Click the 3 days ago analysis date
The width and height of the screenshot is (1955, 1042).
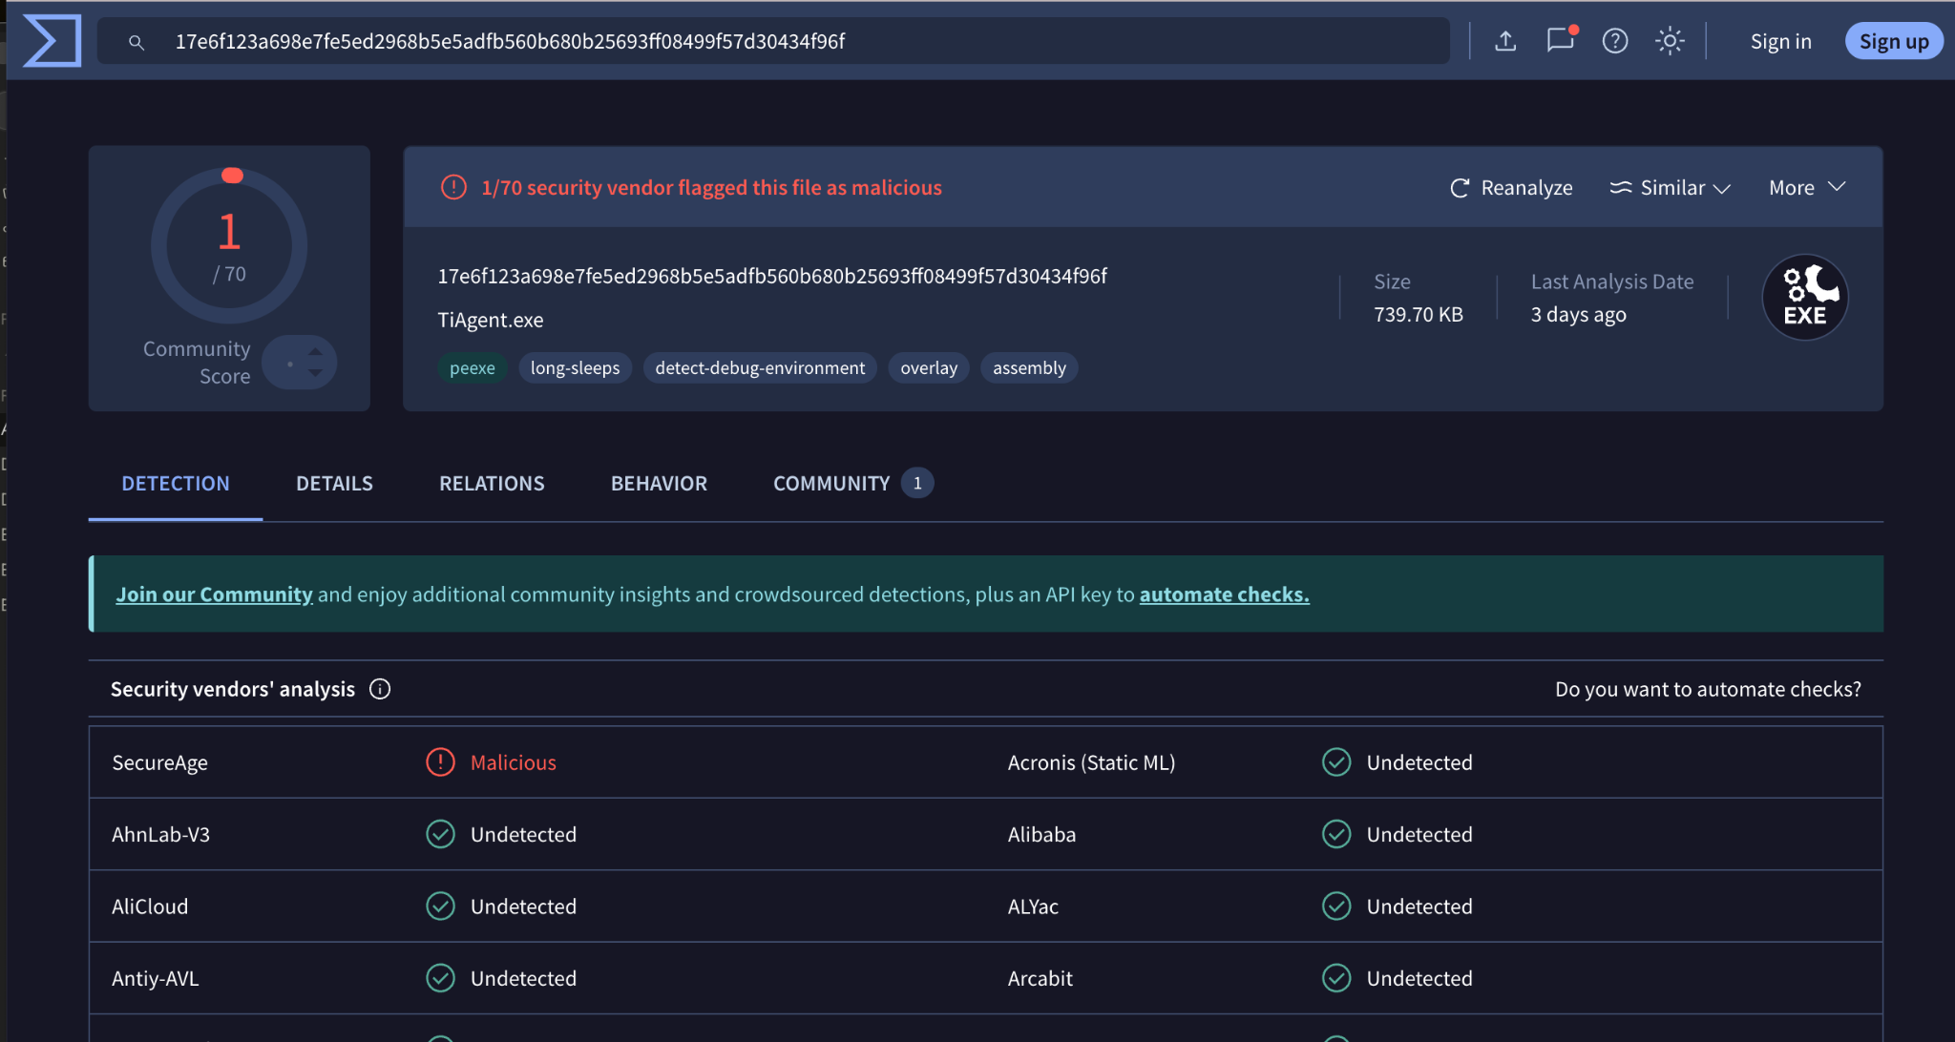(x=1578, y=314)
